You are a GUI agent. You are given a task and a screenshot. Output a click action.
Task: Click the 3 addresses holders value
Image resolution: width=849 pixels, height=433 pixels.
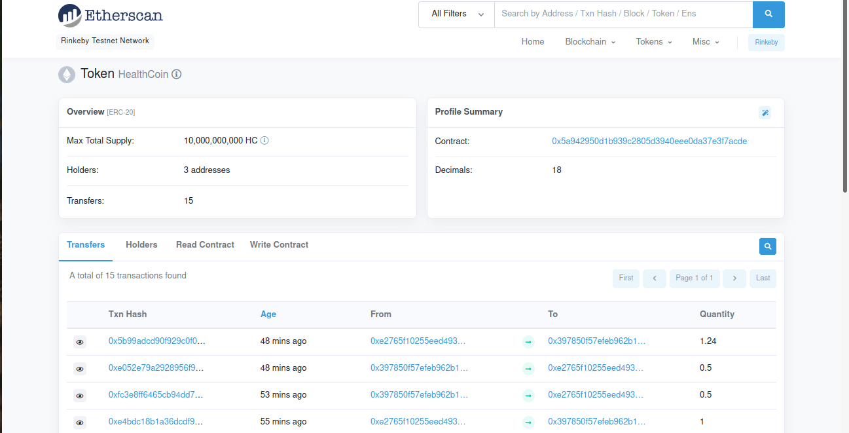[207, 170]
